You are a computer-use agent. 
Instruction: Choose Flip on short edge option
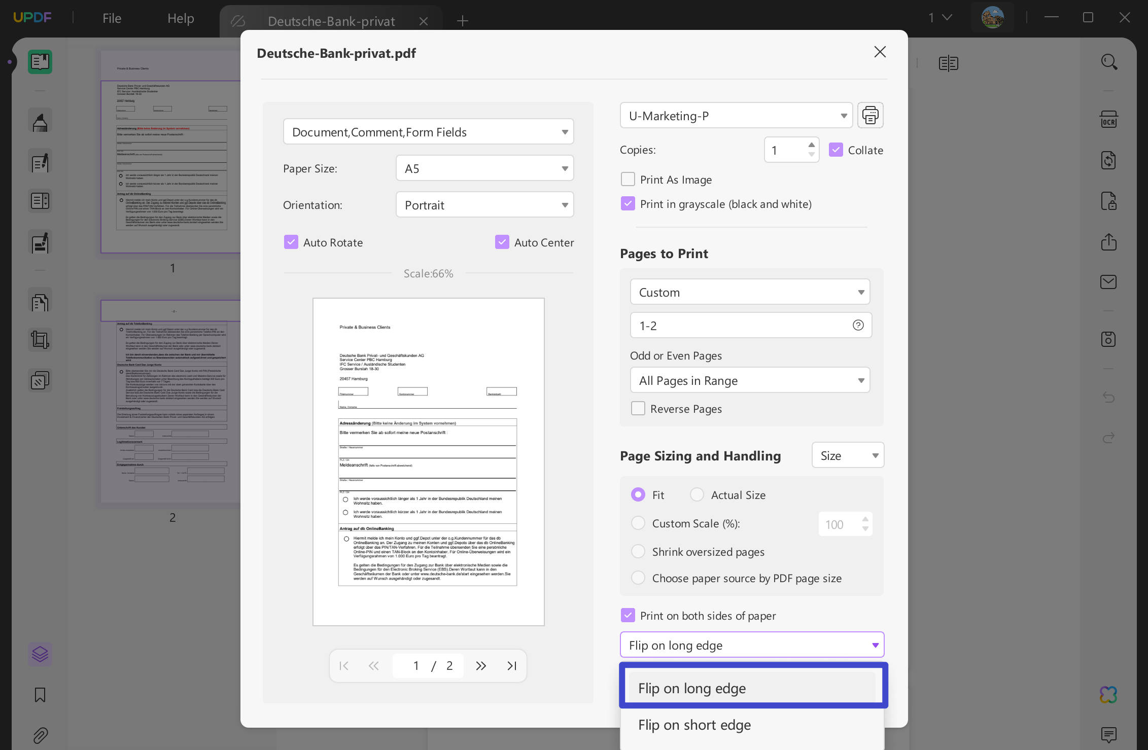click(694, 725)
